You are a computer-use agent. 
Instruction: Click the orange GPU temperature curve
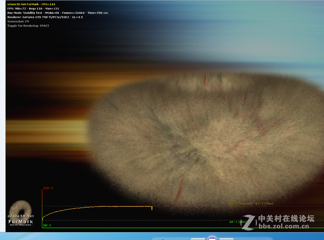coord(97,207)
